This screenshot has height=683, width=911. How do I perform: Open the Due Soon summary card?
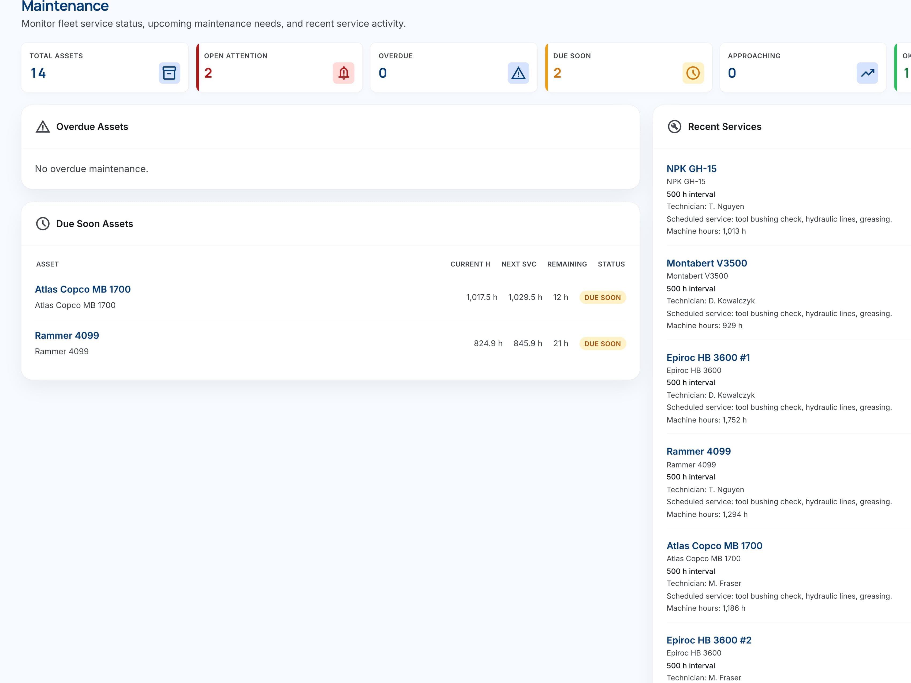coord(629,67)
